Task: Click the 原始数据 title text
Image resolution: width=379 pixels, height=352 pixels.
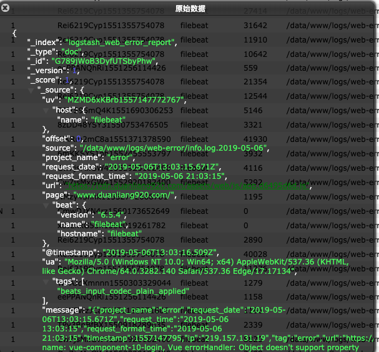Action: (x=189, y=8)
